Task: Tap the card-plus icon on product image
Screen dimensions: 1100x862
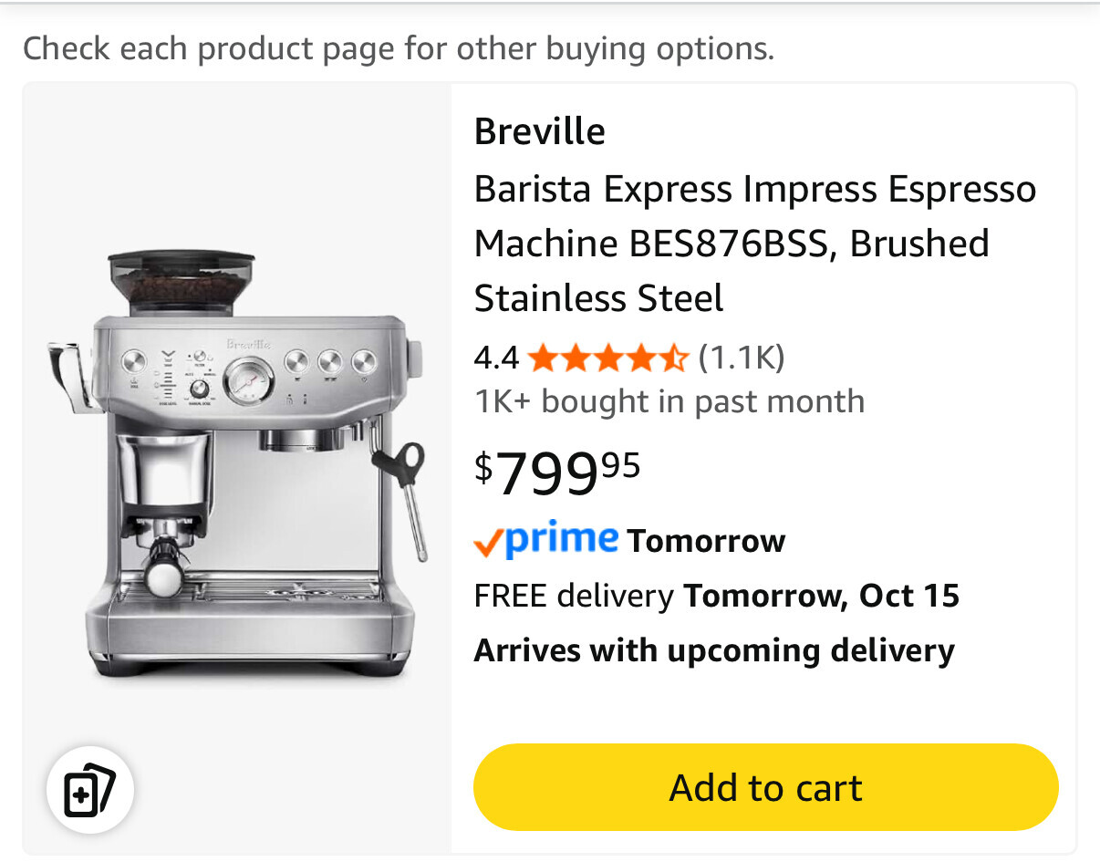Action: [89, 792]
